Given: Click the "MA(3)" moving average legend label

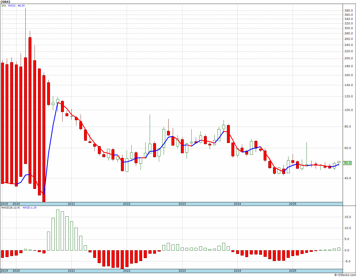Looking at the screenshot, I should pos(12,6).
